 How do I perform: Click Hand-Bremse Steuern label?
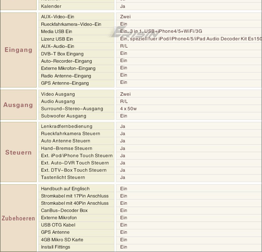coord(66,148)
